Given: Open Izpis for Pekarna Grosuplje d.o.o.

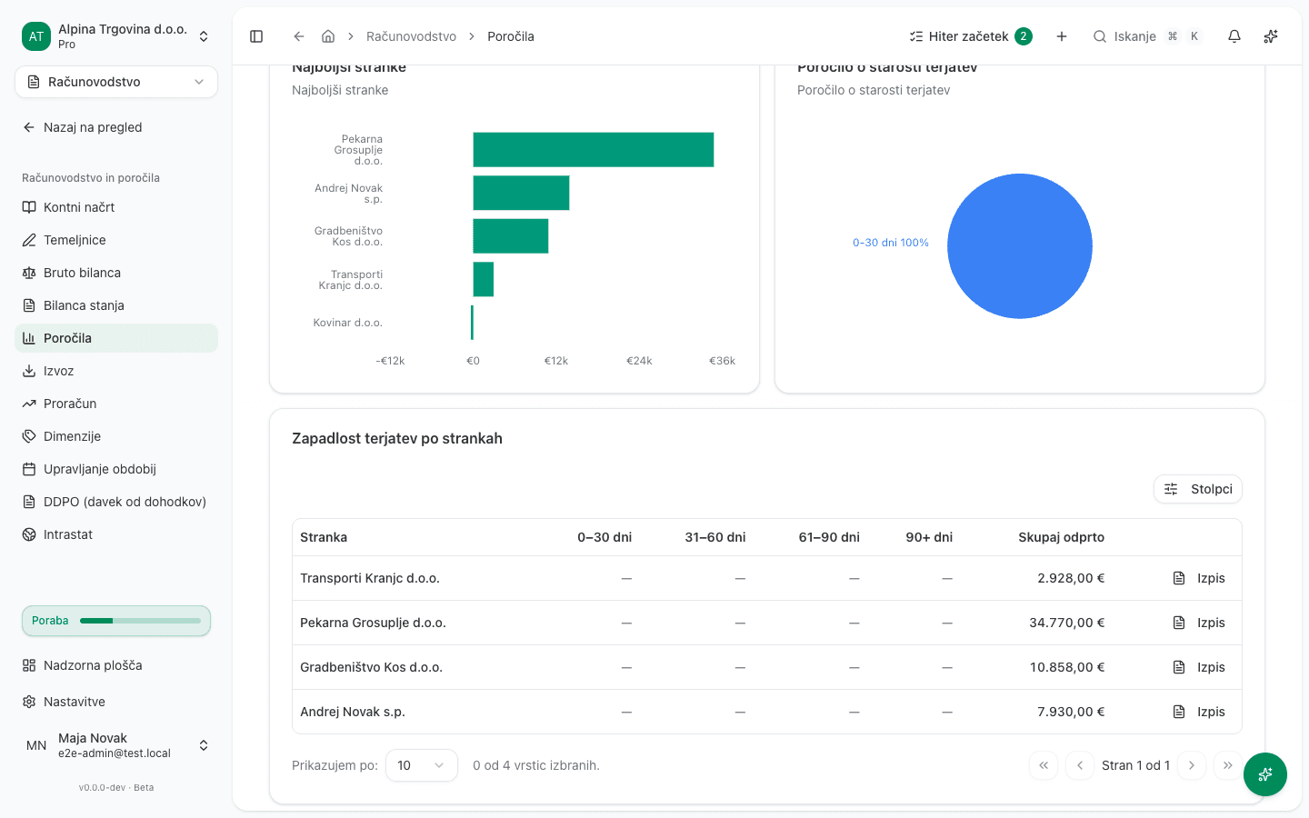Looking at the screenshot, I should pyautogui.click(x=1199, y=623).
